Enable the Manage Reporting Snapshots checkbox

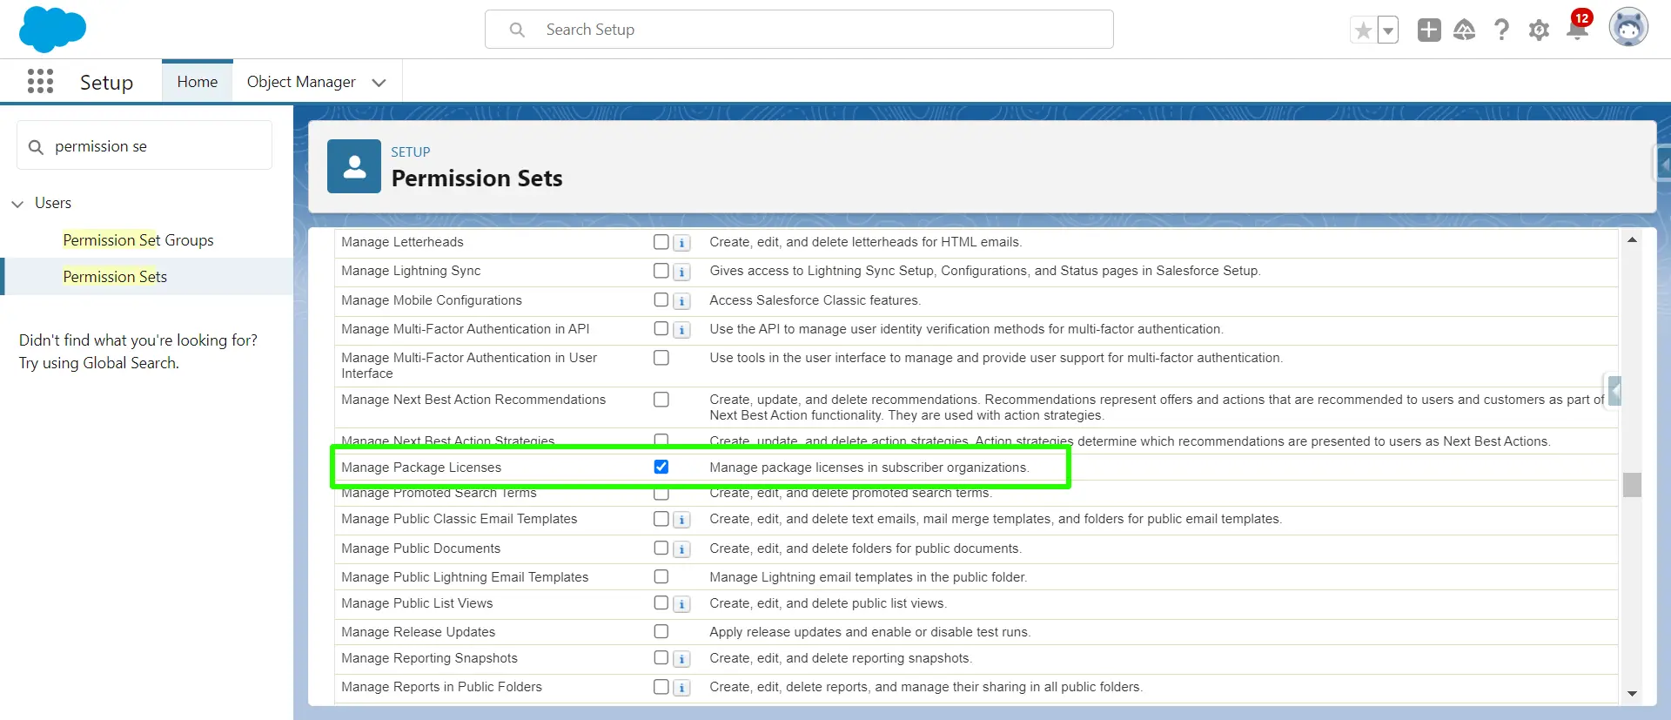661,657
